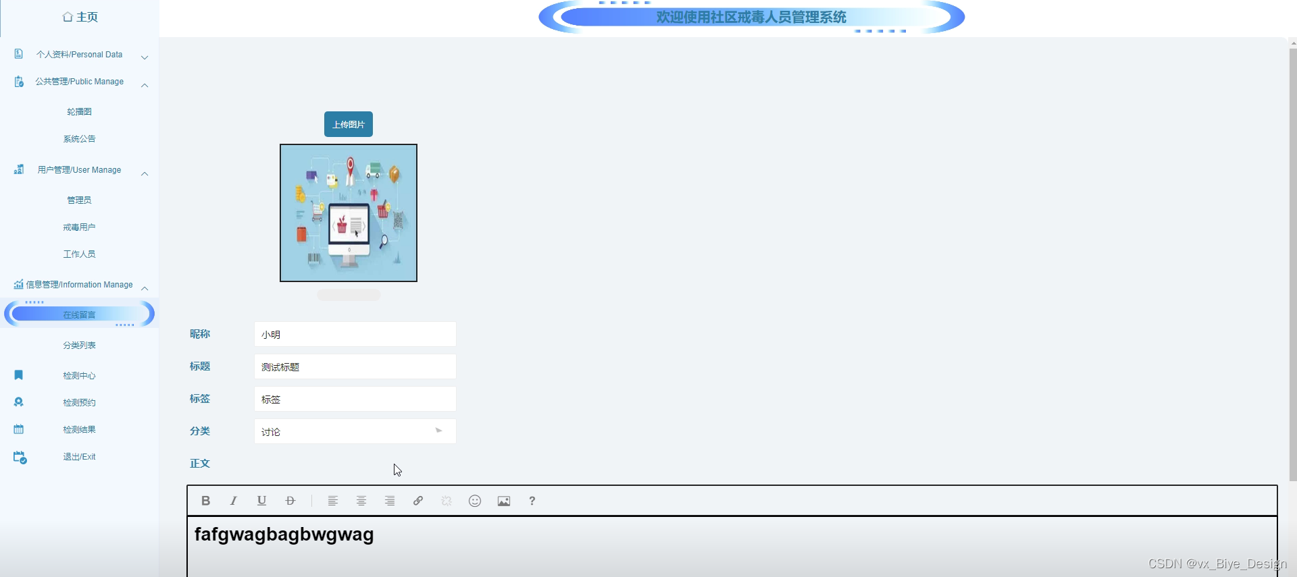
Task: Go to 检测中心 page
Action: pyautogui.click(x=79, y=376)
